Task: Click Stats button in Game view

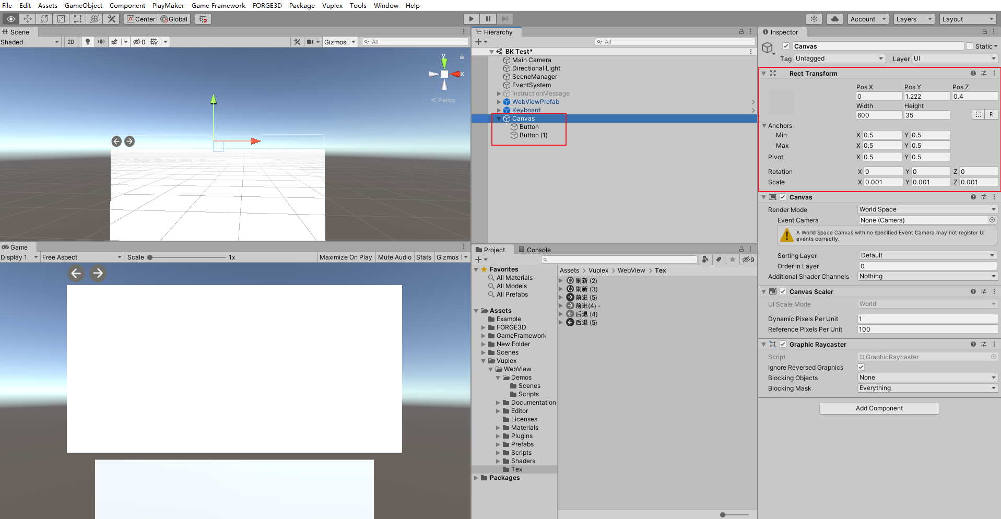Action: point(423,257)
